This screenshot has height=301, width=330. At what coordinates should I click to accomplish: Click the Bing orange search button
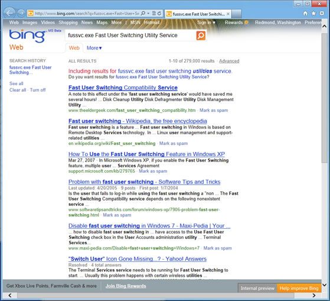pos(201,35)
